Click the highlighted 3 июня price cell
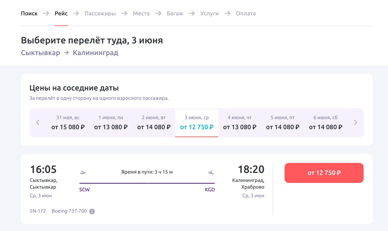 pyautogui.click(x=197, y=123)
